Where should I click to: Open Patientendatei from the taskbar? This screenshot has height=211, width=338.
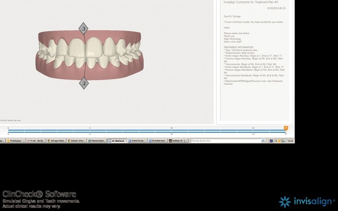click(x=97, y=141)
